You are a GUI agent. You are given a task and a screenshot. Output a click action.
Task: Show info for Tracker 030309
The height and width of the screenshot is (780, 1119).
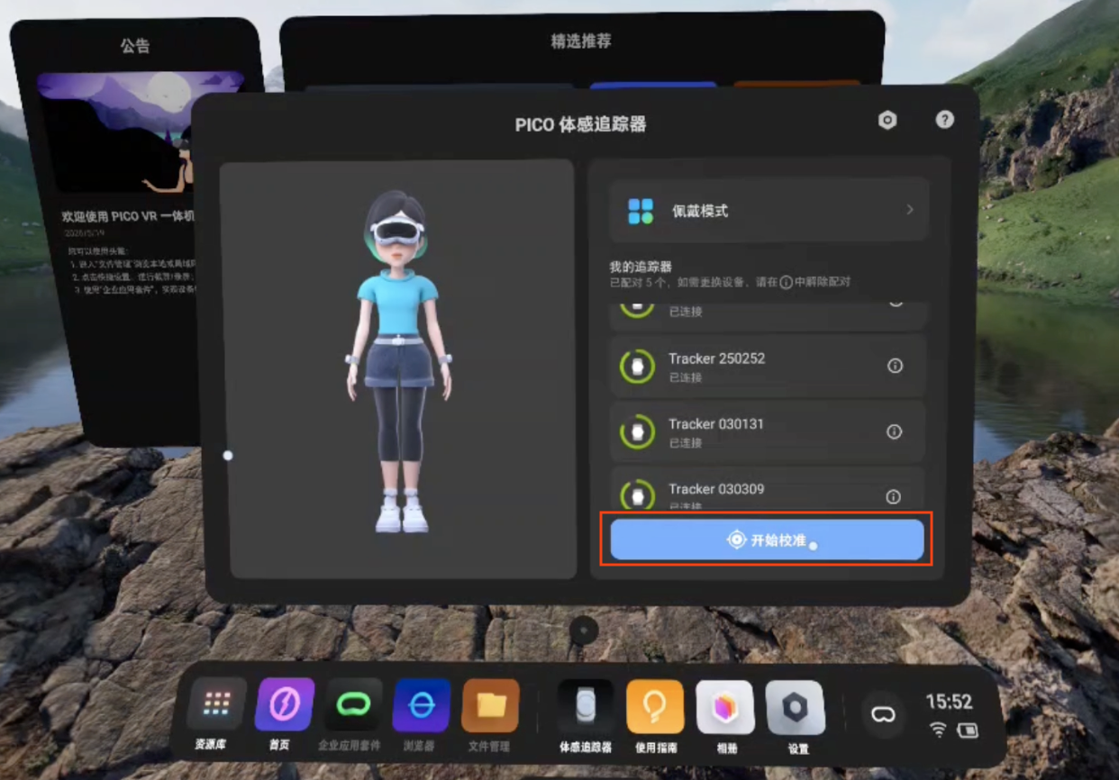coord(894,496)
